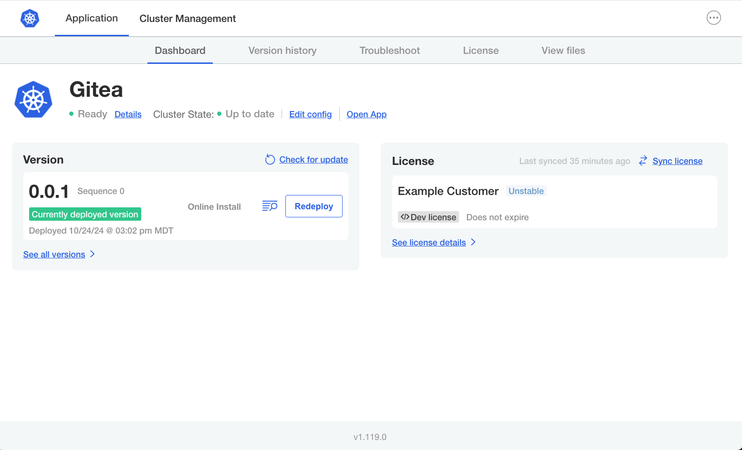Open the ellipsis menu in the top right corner
Image resolution: width=742 pixels, height=450 pixels.
(713, 18)
